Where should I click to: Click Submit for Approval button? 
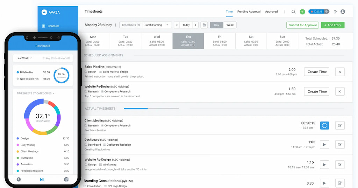click(x=303, y=25)
